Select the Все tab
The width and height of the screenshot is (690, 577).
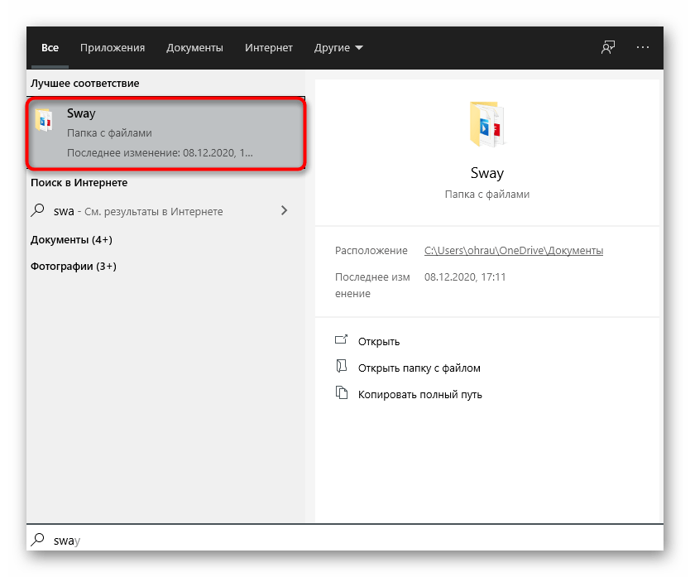[x=50, y=48]
